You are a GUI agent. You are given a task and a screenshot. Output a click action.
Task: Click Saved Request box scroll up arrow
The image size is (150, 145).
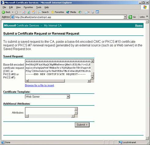[92, 61]
